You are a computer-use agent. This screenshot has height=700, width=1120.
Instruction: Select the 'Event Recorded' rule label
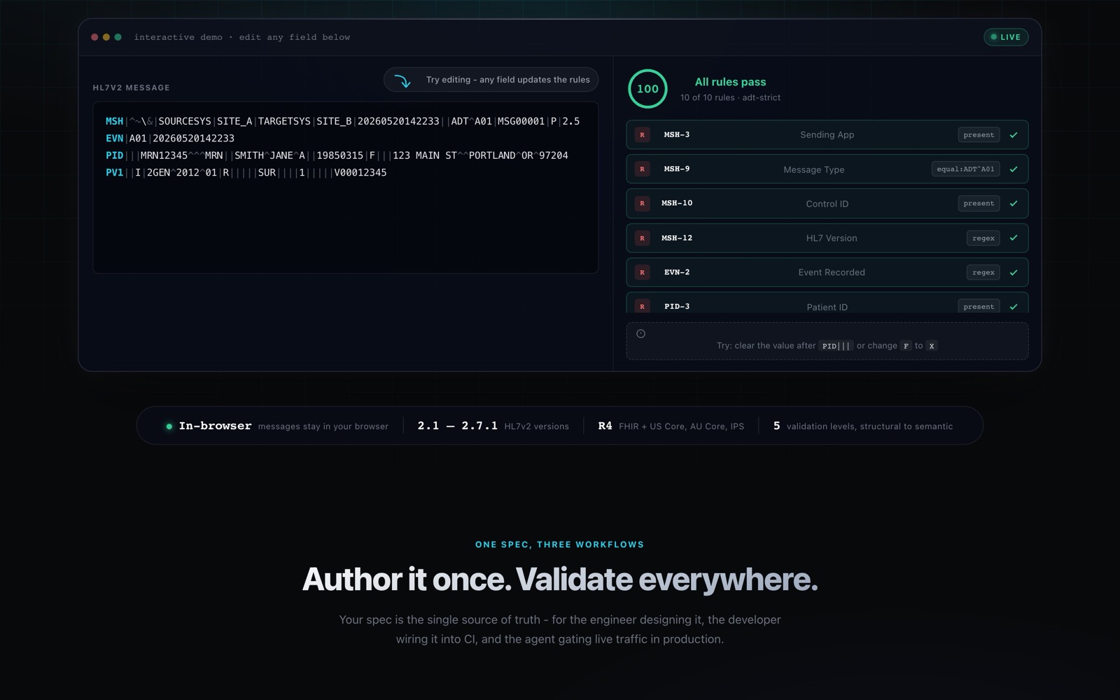pos(832,272)
